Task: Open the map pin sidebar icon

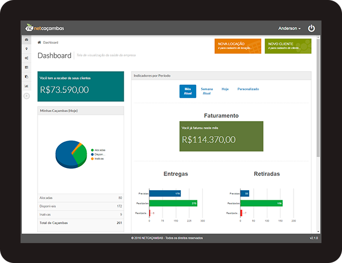Action: 26,49
